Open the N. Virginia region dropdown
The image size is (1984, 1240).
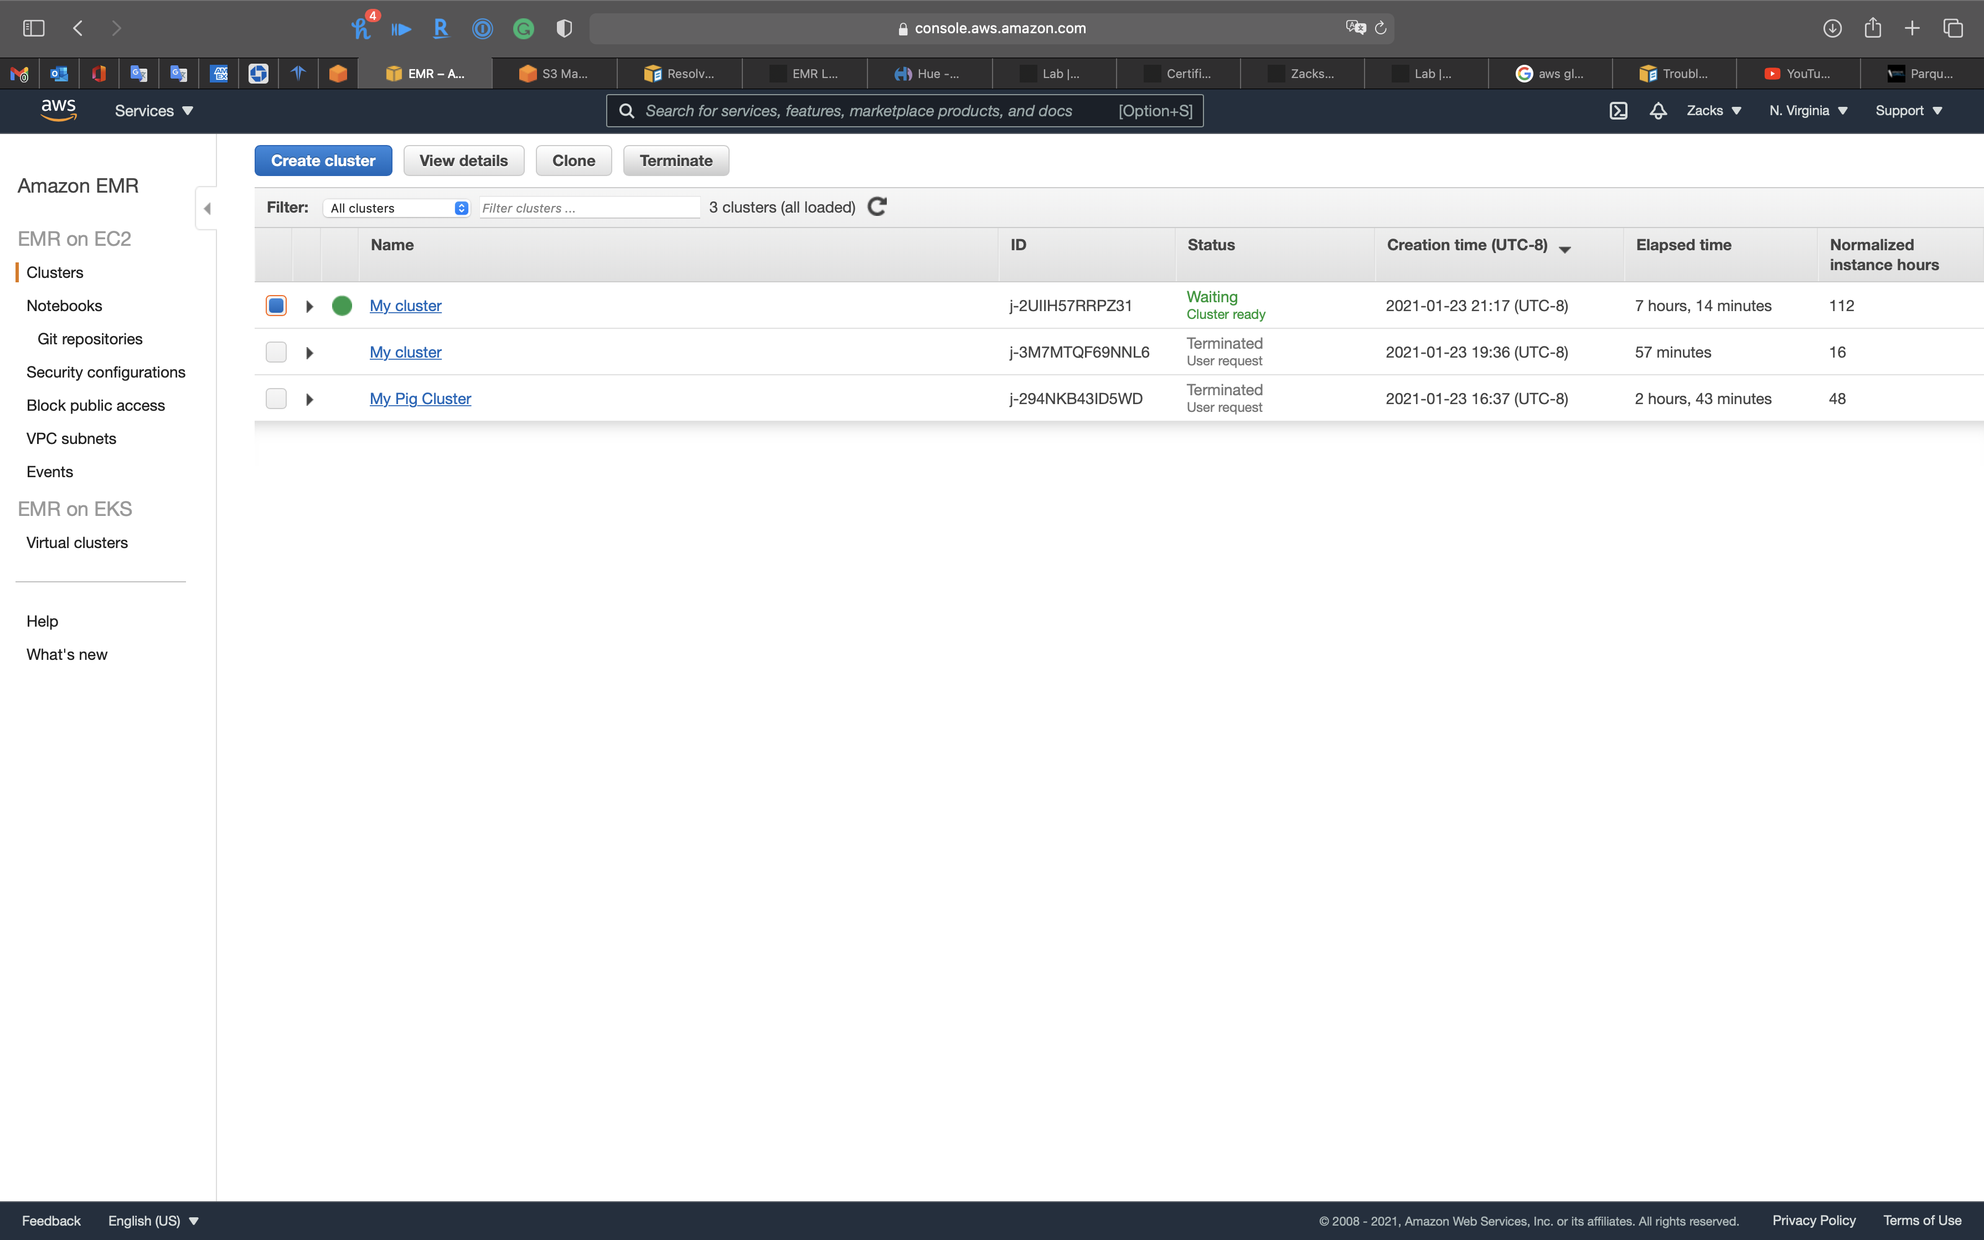[1808, 111]
